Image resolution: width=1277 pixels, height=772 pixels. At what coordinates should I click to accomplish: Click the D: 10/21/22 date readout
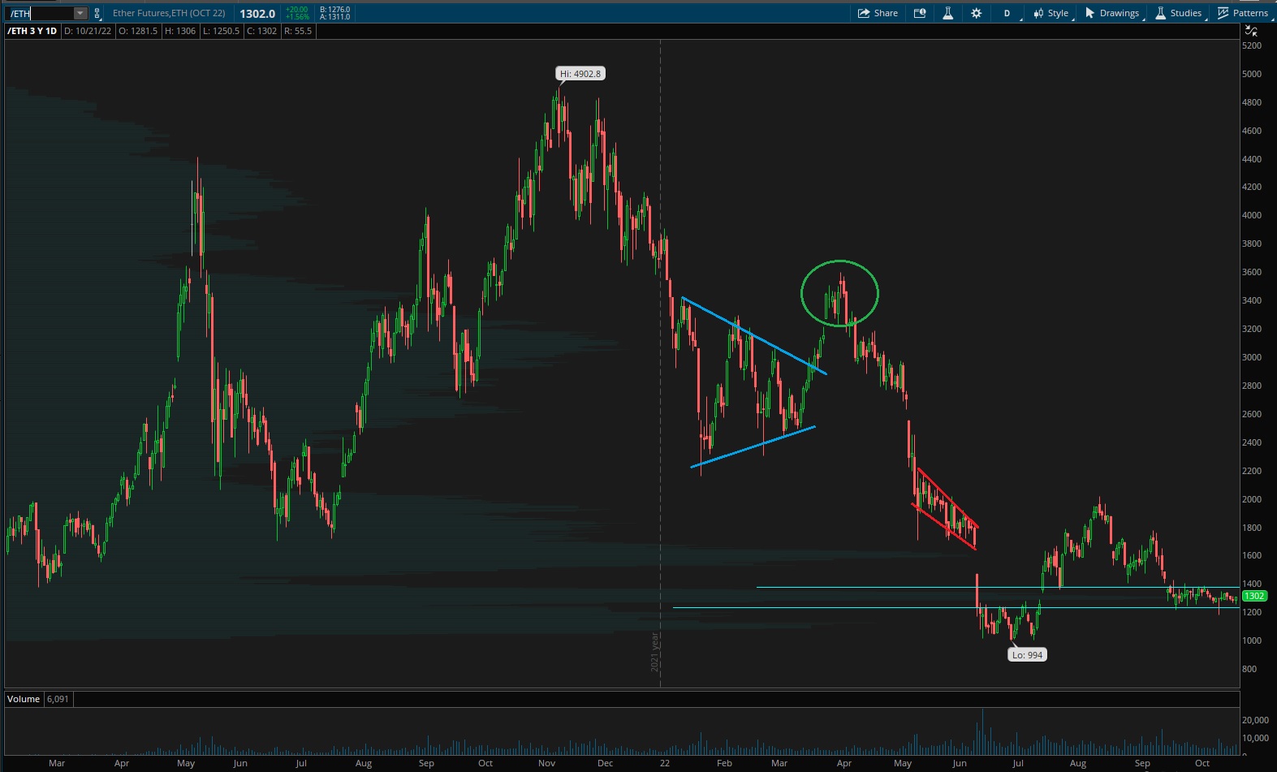pyautogui.click(x=88, y=31)
